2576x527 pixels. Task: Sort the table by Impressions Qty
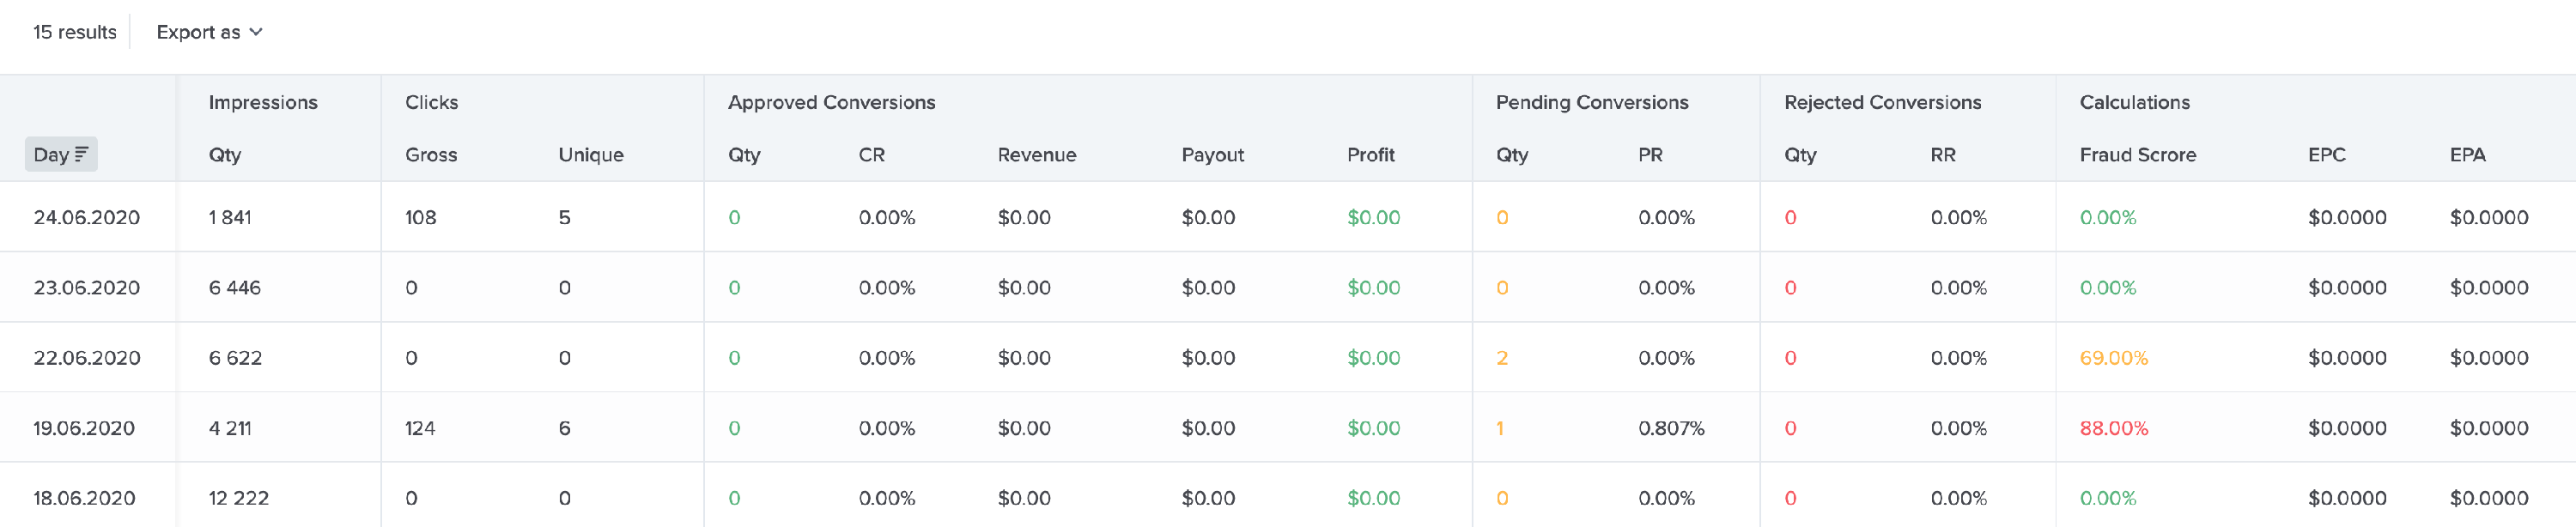pos(224,155)
